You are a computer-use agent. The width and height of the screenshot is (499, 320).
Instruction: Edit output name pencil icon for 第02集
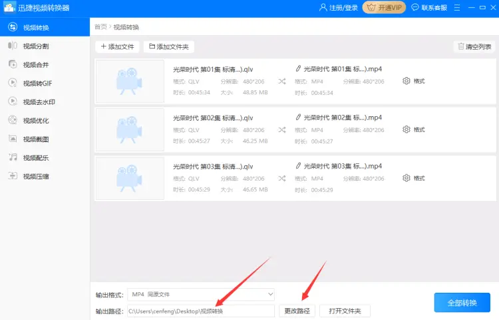[298, 117]
